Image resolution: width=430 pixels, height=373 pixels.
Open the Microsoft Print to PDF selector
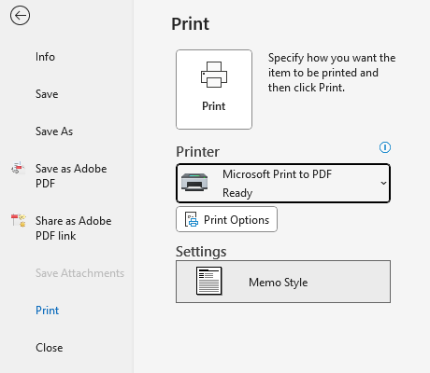(283, 184)
